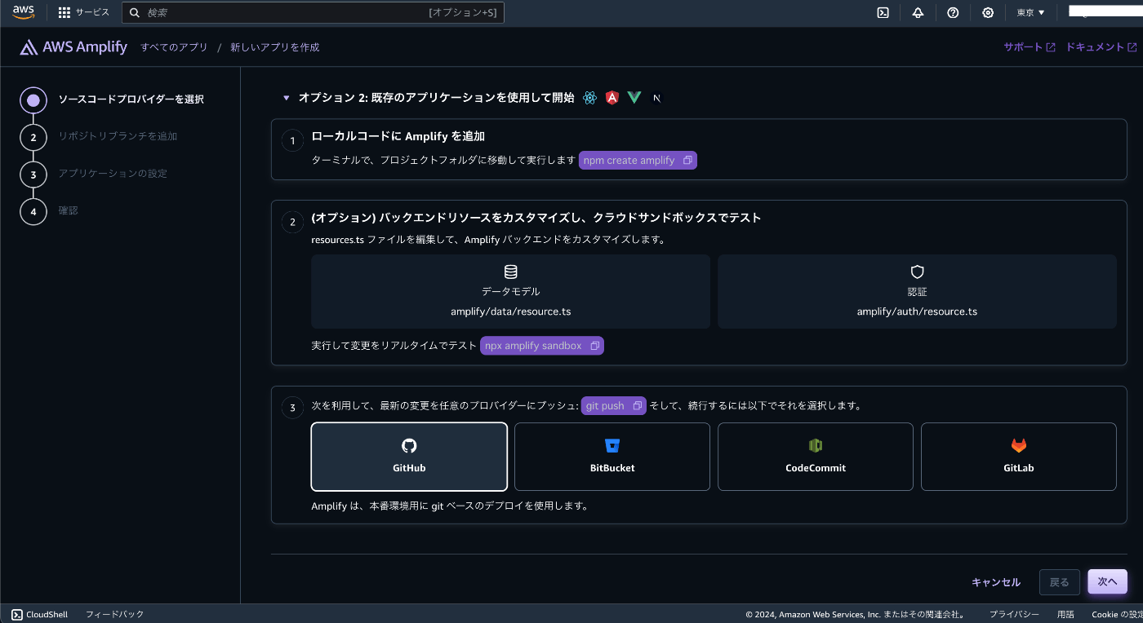Click the 次へ button
Screen dimensions: 1143x623
(1107, 581)
